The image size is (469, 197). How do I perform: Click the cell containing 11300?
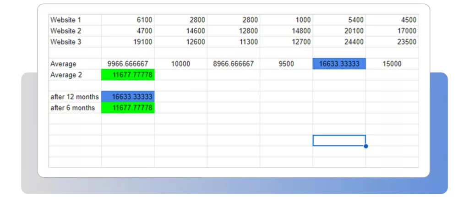click(x=233, y=42)
